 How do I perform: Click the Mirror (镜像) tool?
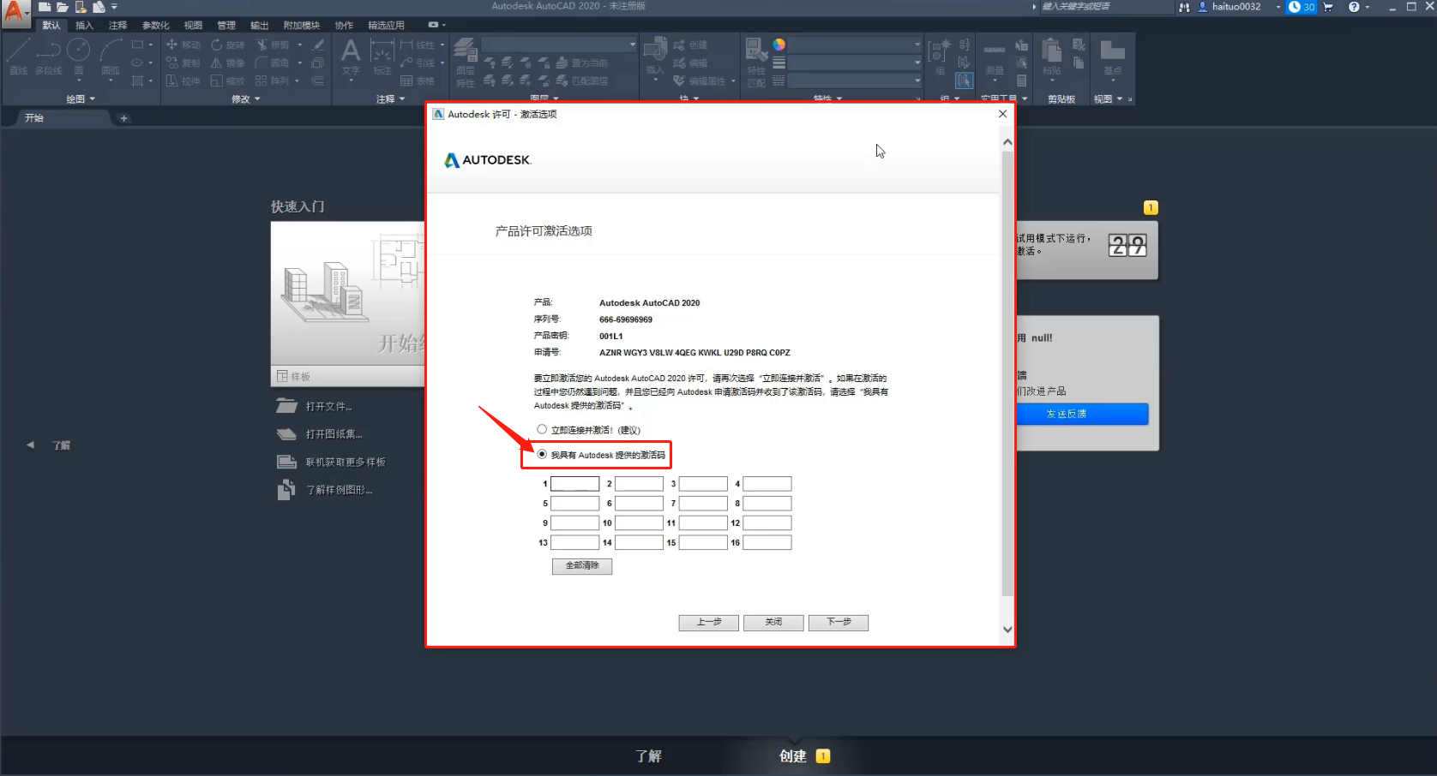[x=228, y=63]
